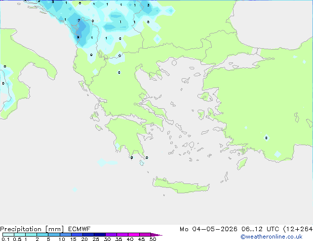Click the legend label '25'
The width and height of the screenshot is (313, 241).
pos(96,239)
